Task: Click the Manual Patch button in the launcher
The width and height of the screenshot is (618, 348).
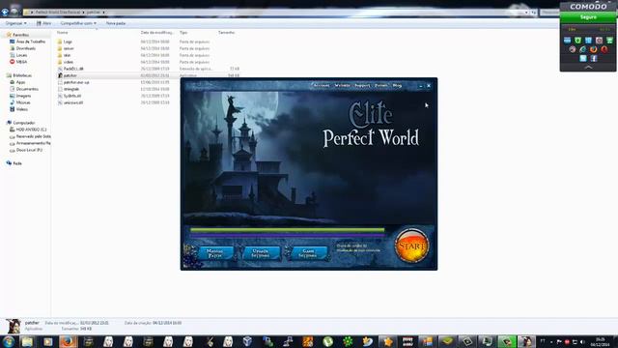Action: [x=214, y=253]
